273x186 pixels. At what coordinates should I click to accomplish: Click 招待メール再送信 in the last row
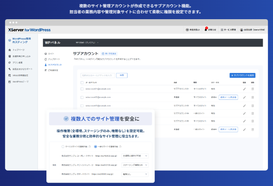point(228,129)
